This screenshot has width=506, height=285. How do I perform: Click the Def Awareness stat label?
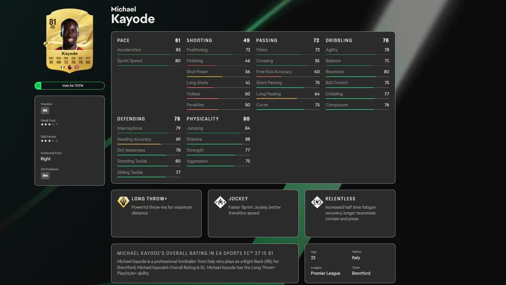[x=131, y=150]
